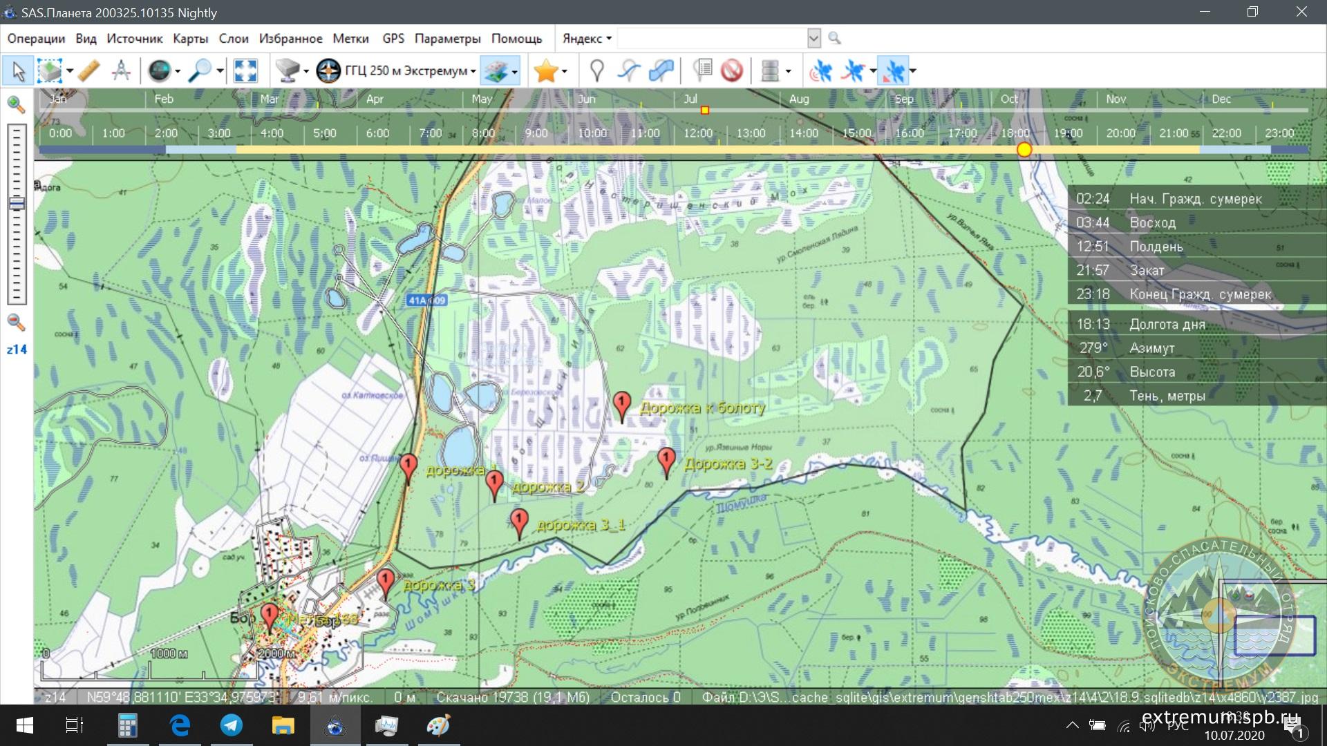Viewport: 1327px width, 746px height.
Task: Click the zoom out magnifier on left
Action: [x=15, y=322]
